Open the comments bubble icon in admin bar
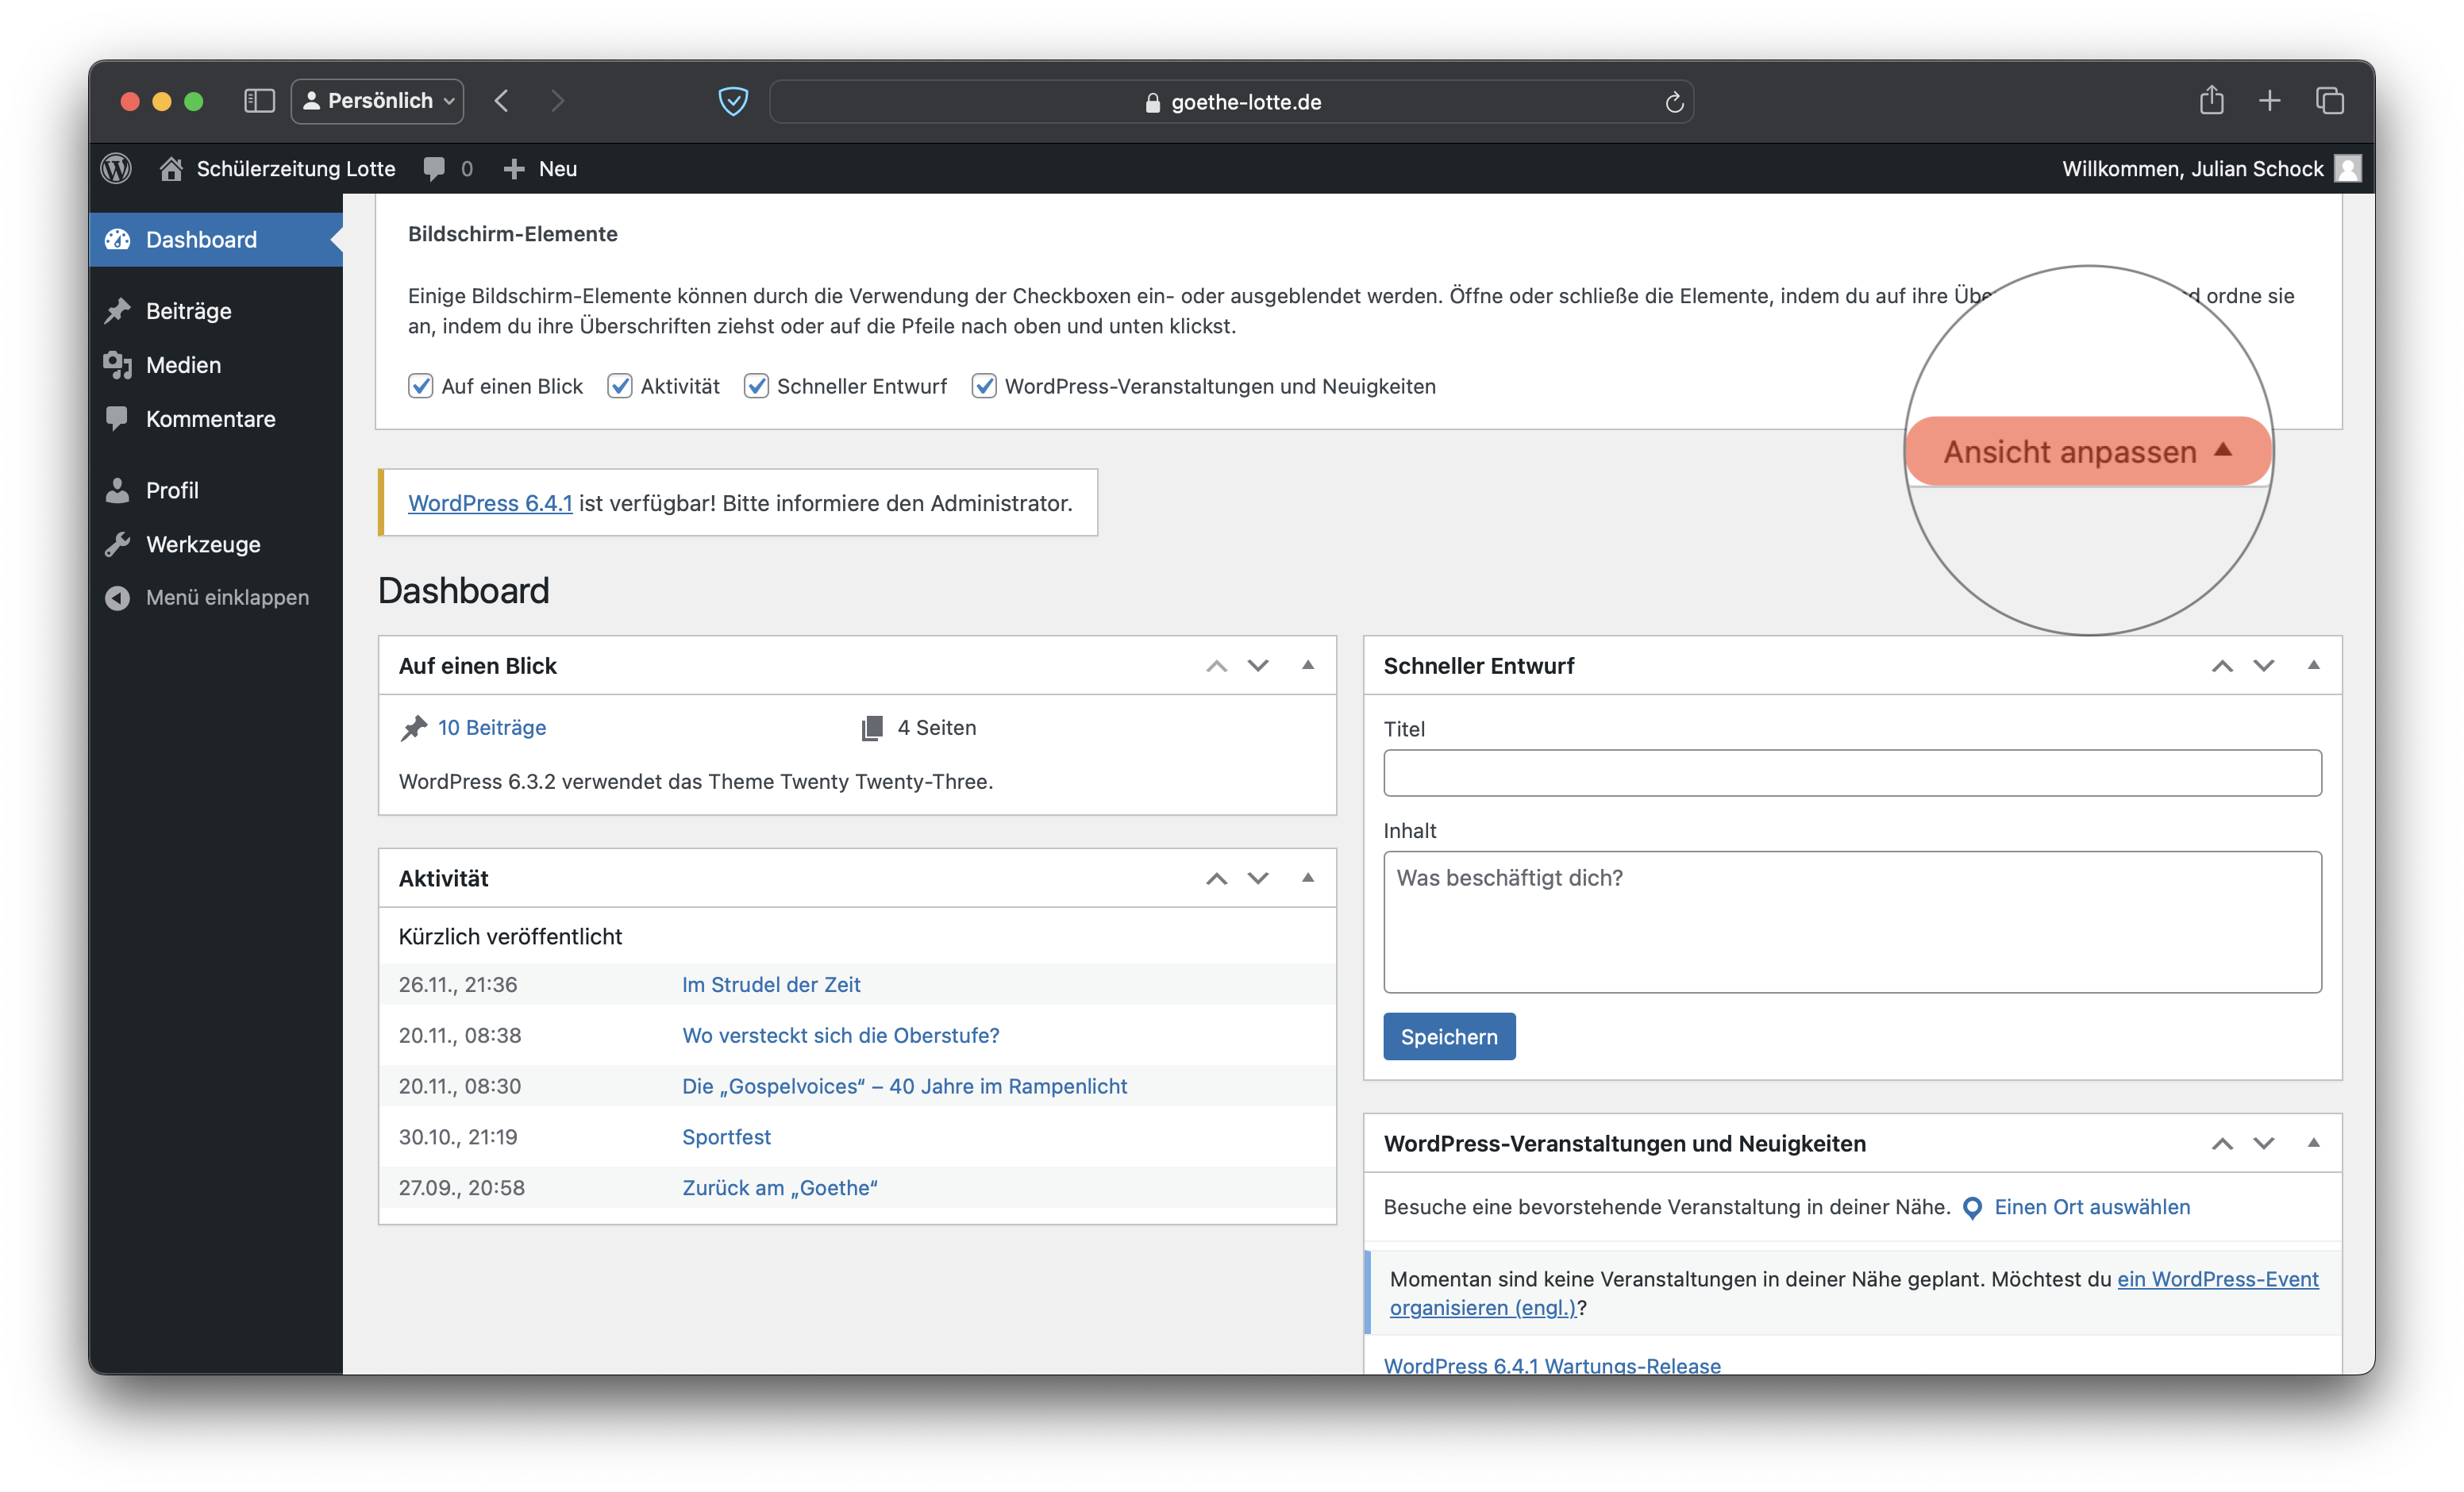Viewport: 2464px width, 1492px height. [x=434, y=168]
